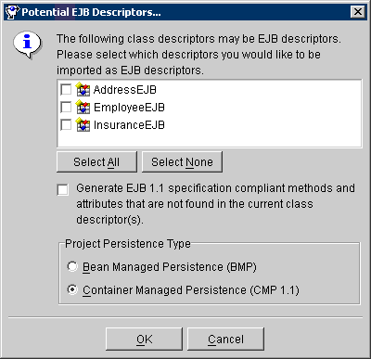Dismiss the dialog with Cancel

point(225,340)
